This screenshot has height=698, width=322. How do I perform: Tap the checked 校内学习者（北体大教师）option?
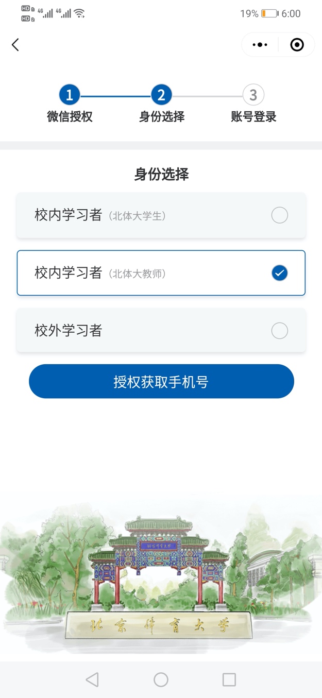(161, 273)
